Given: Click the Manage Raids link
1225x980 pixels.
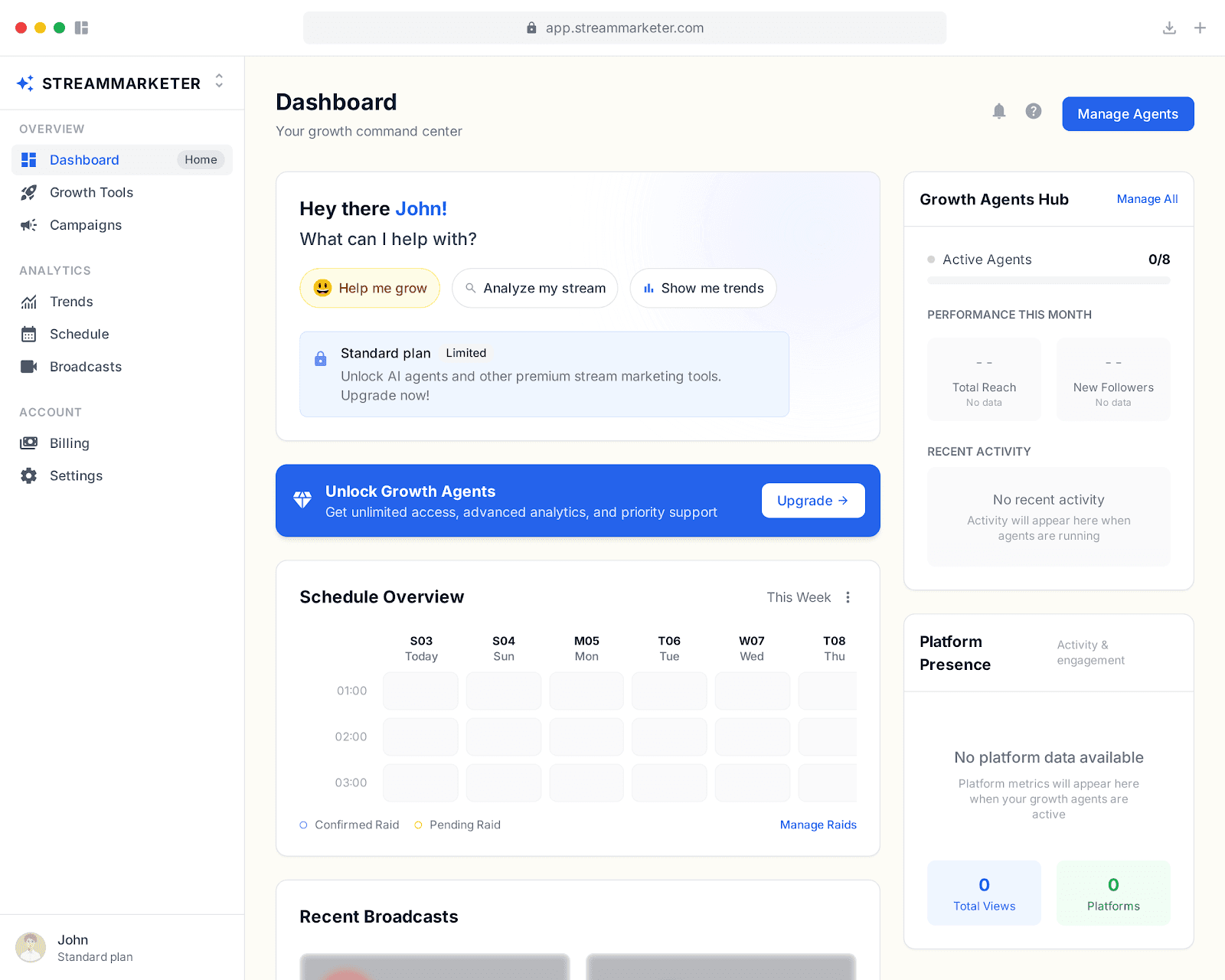Looking at the screenshot, I should tap(817, 825).
